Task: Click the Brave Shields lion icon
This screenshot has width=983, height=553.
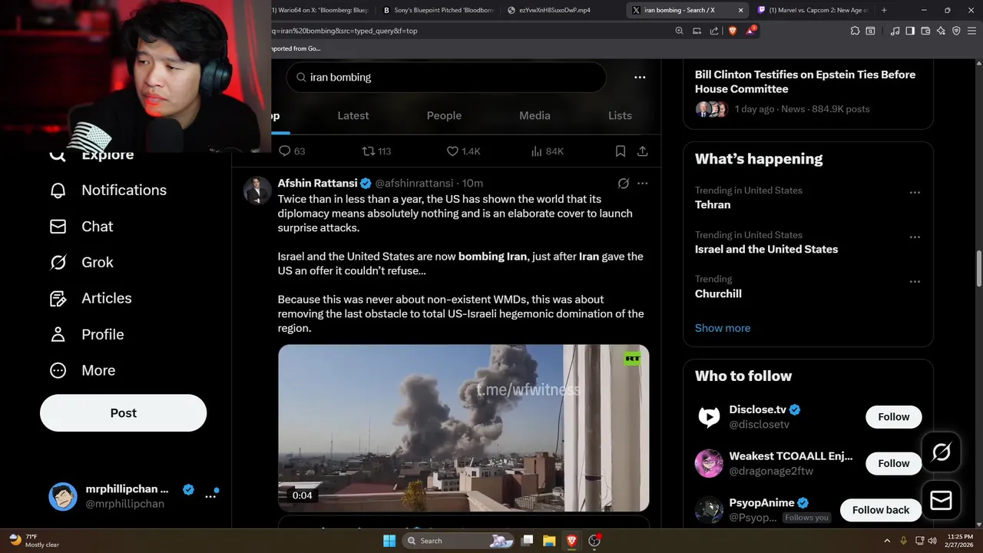Action: click(x=732, y=31)
